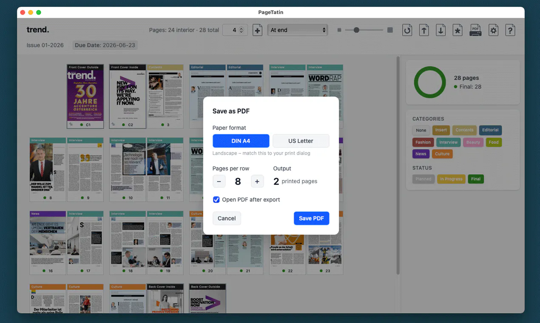Set status to Planned

(x=423, y=179)
